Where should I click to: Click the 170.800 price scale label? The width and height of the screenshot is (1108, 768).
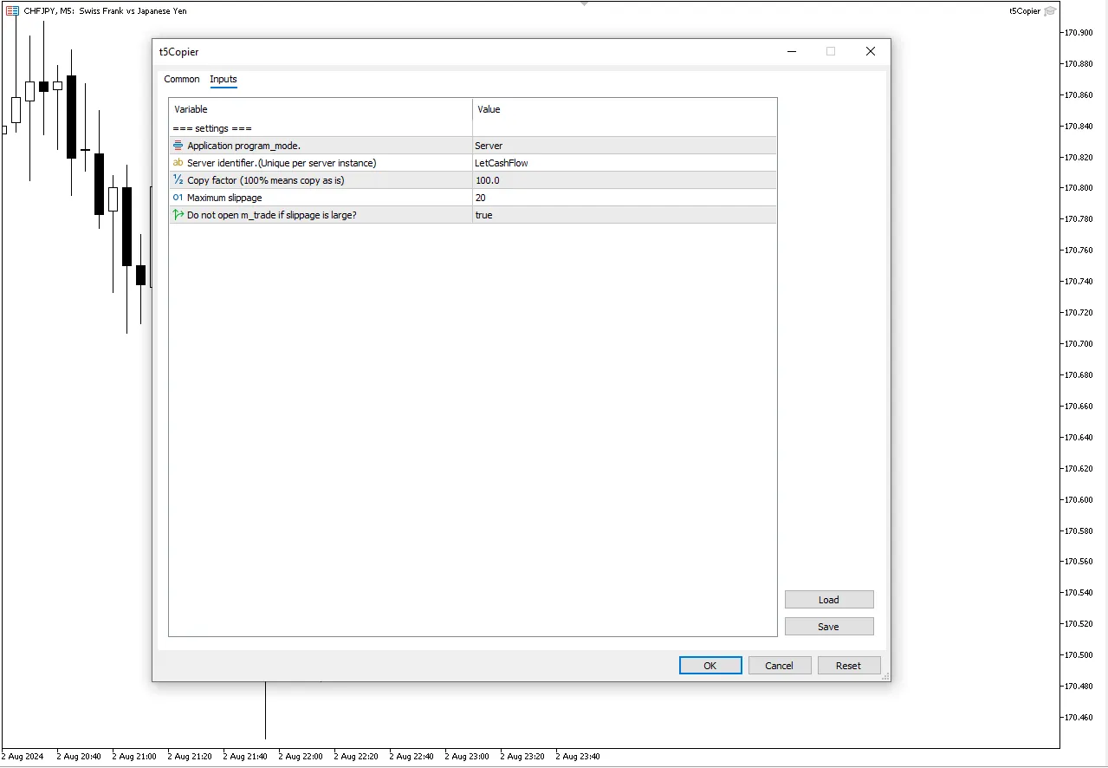pos(1079,188)
